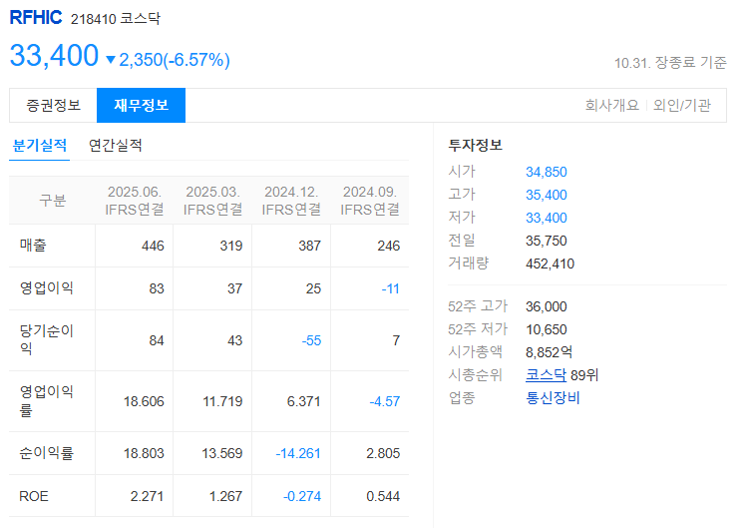Switch to 분기실적 sub-tab

[40, 145]
